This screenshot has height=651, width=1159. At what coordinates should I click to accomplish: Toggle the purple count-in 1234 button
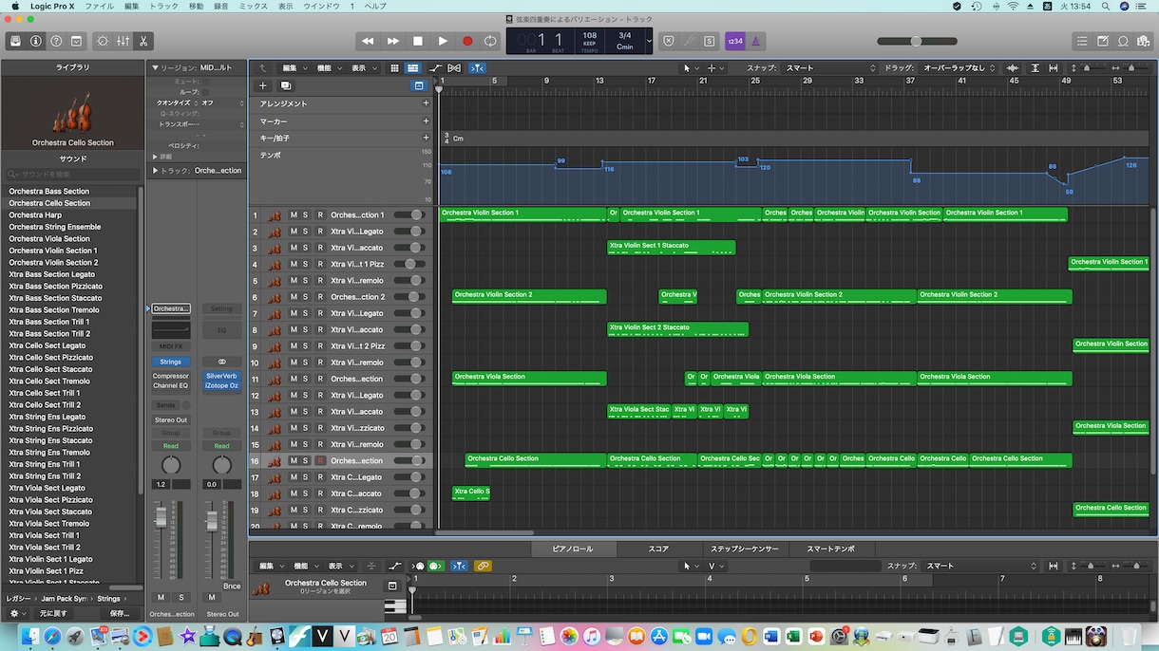click(x=735, y=41)
